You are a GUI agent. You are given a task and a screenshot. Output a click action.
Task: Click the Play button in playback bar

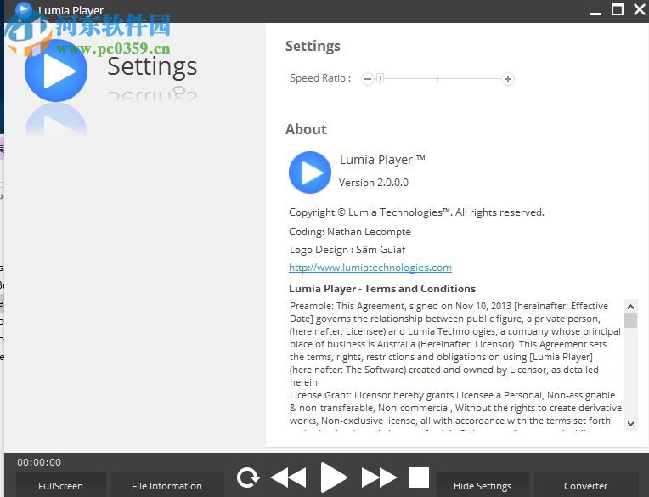tap(334, 478)
